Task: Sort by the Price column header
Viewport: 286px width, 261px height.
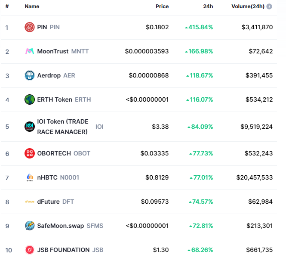Action: [162, 6]
